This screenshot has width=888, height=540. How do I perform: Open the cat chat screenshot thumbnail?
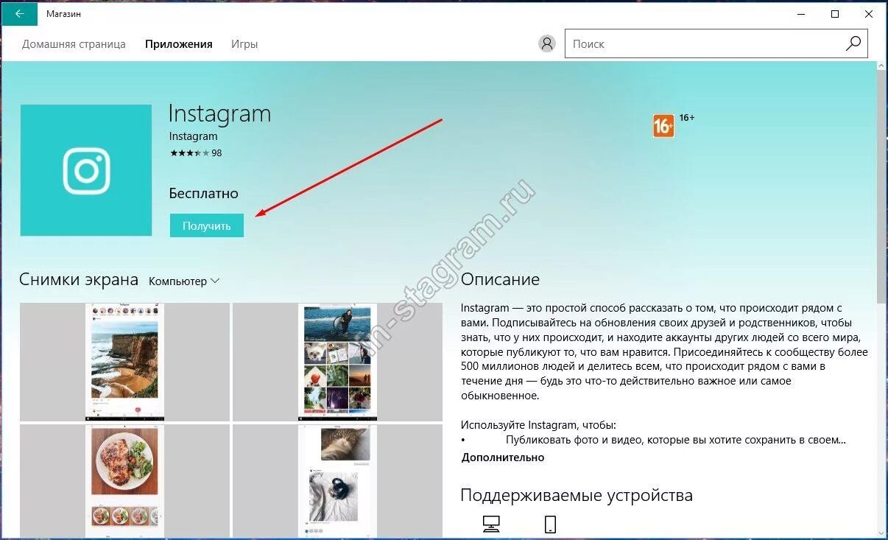coord(338,480)
